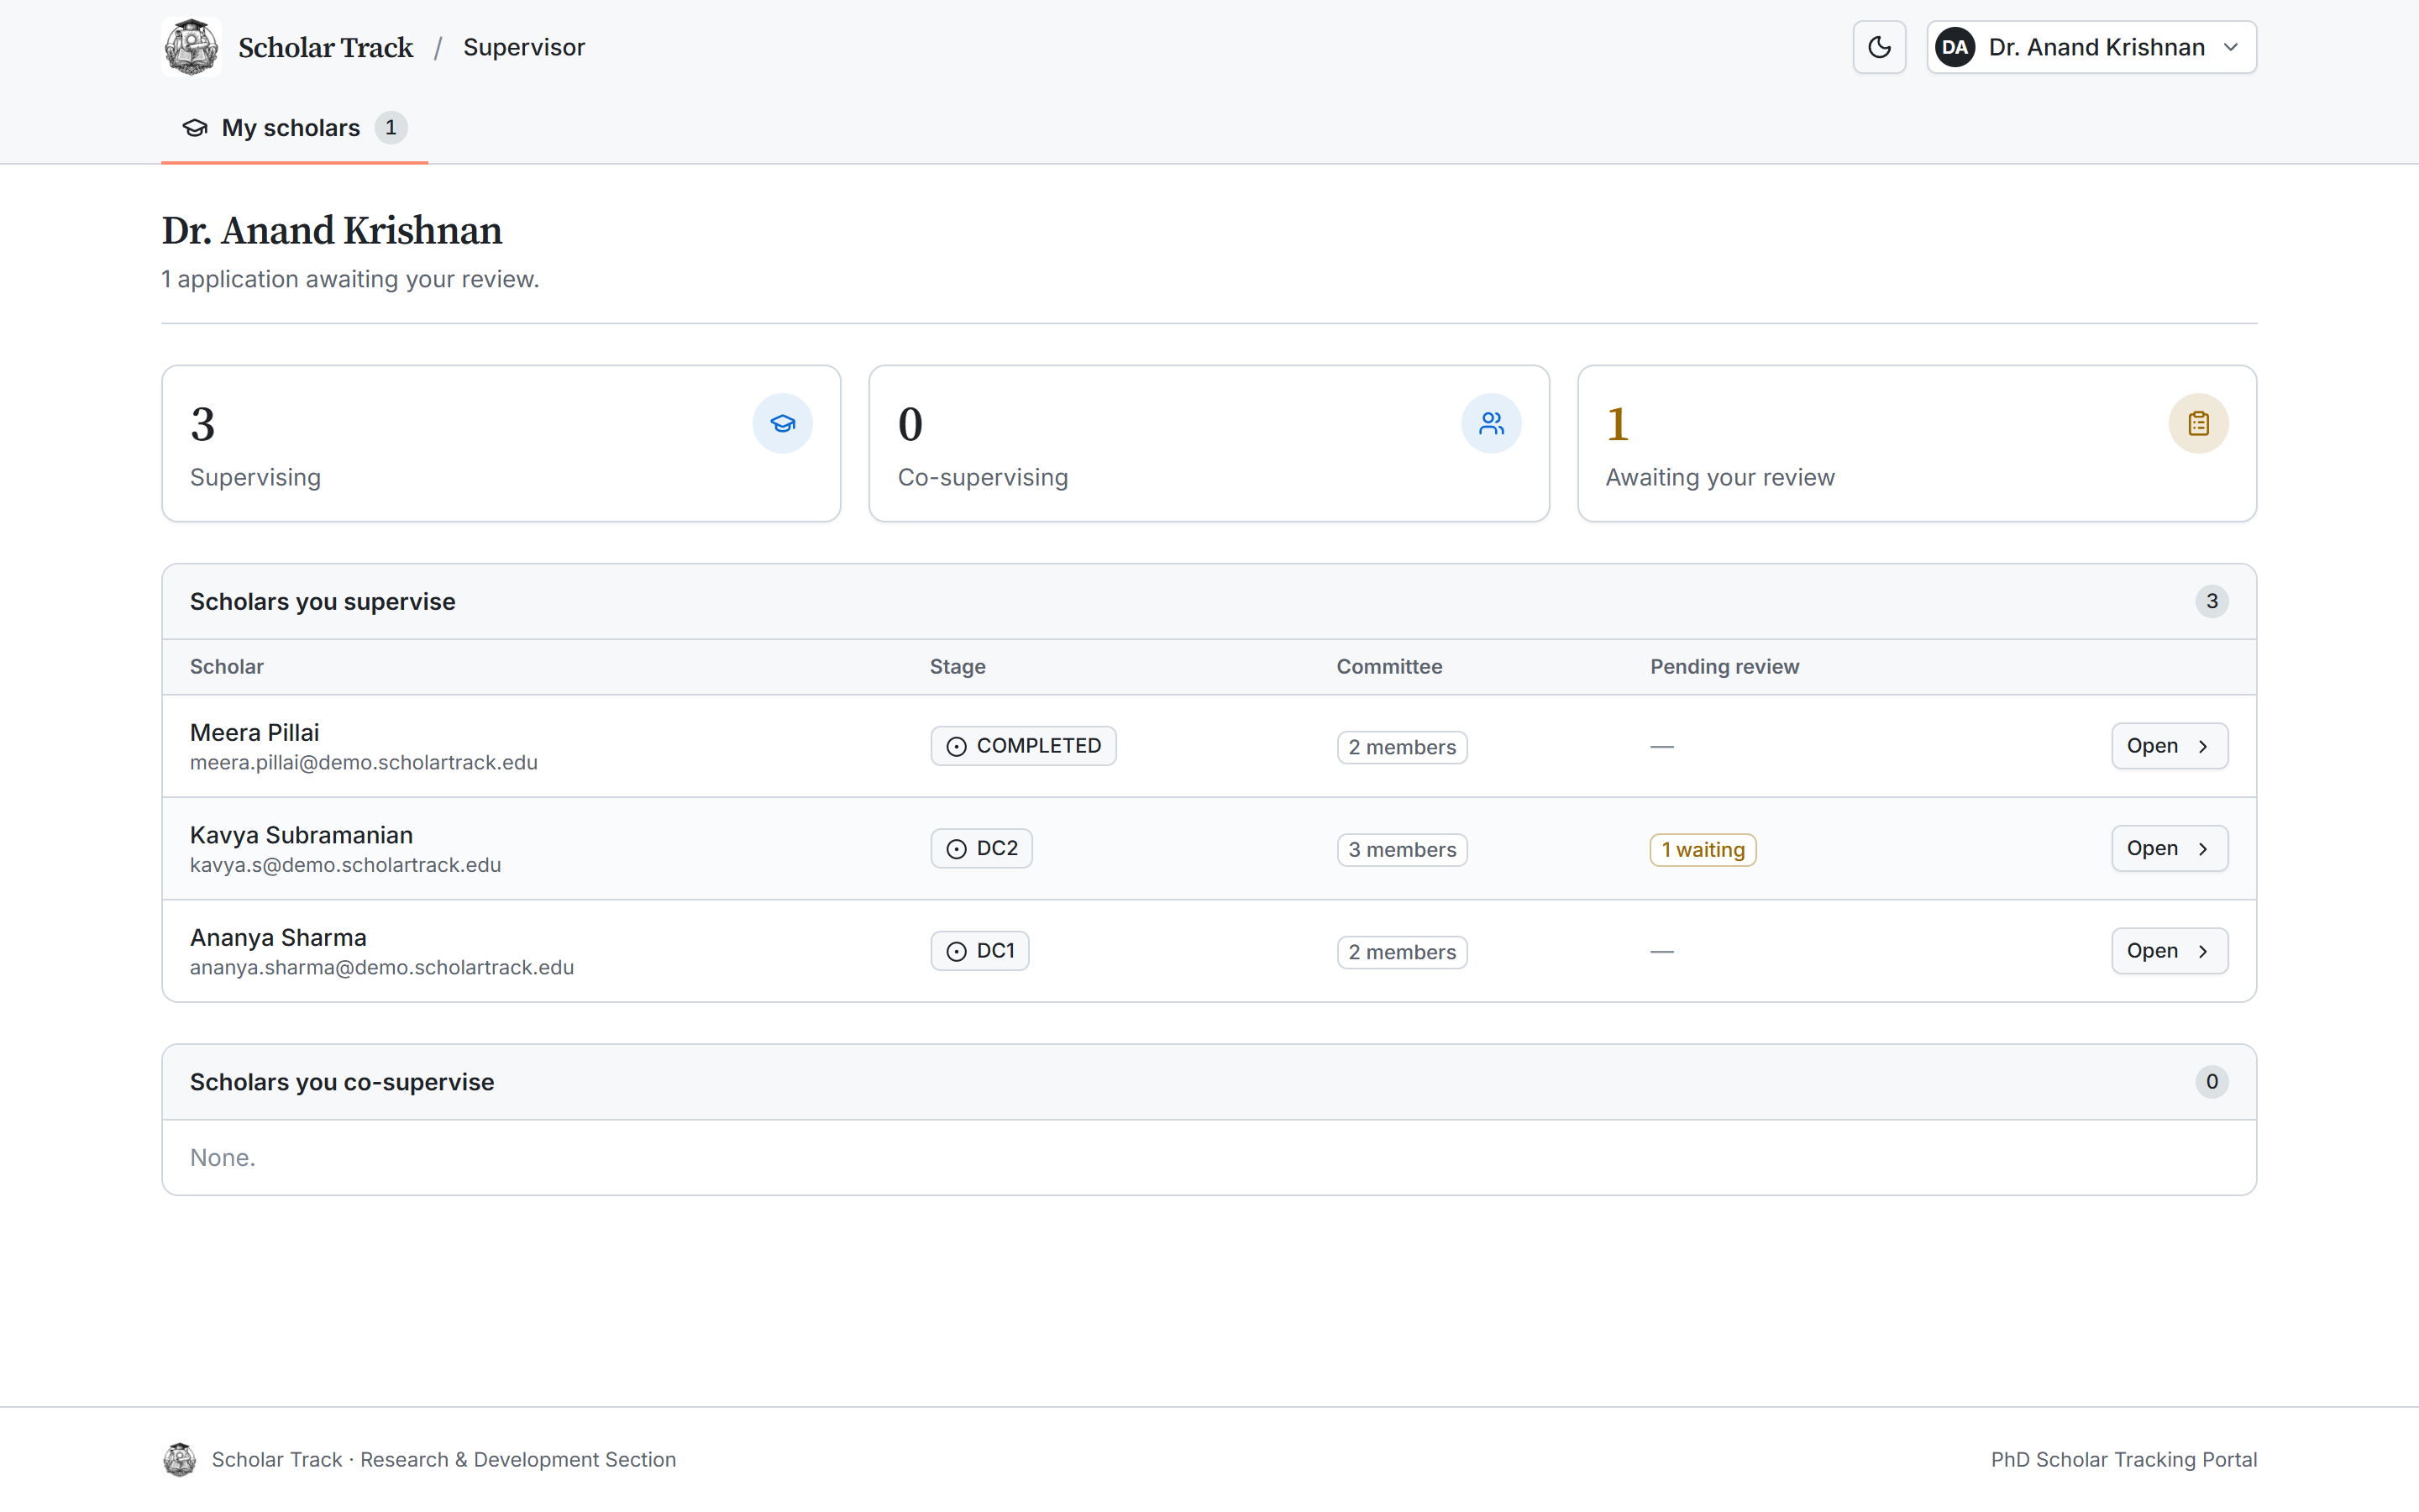
Task: Click the Pending review column header
Action: point(1724,667)
